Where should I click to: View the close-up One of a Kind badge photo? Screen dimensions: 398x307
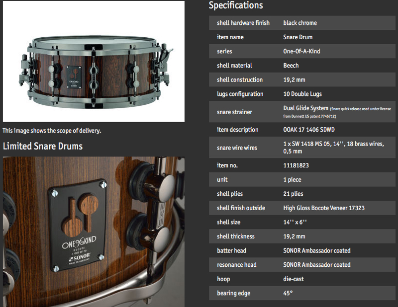(x=94, y=231)
